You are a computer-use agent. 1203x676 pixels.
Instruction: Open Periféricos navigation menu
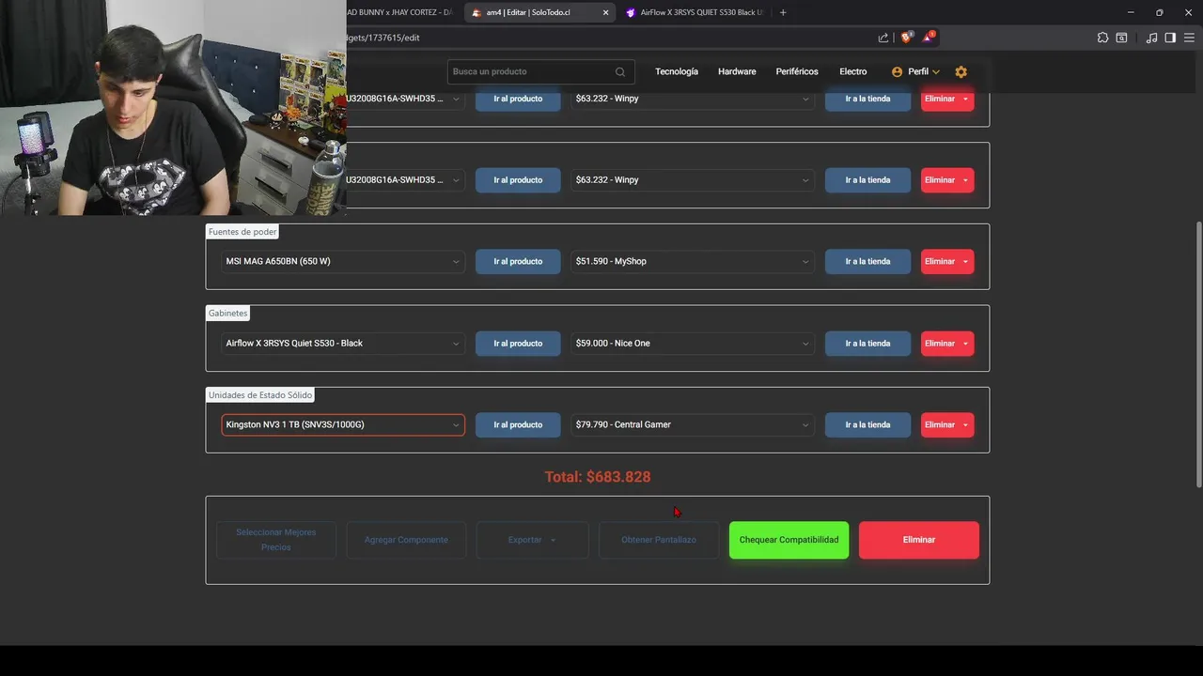pos(797,72)
